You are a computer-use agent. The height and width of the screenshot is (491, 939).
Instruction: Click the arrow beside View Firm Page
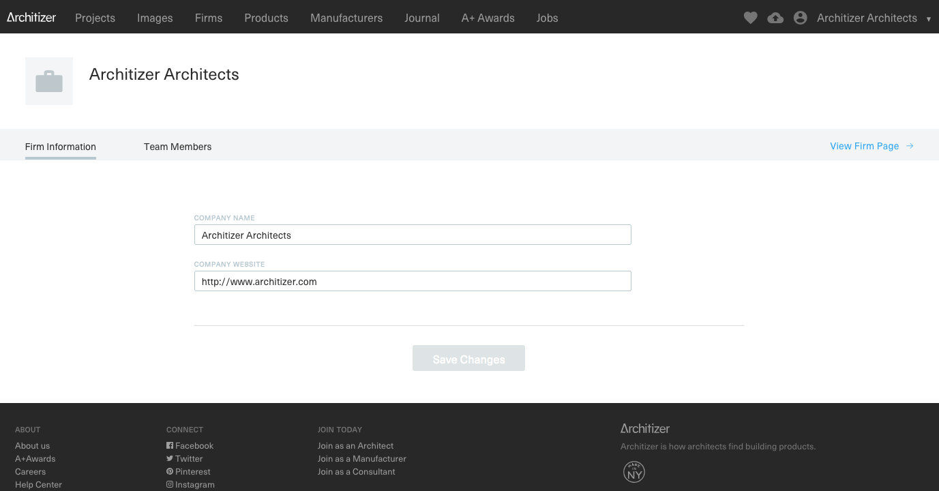pos(910,146)
